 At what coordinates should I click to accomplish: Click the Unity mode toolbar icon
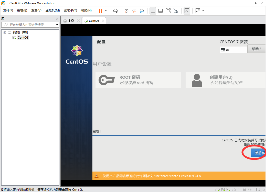click(176, 11)
